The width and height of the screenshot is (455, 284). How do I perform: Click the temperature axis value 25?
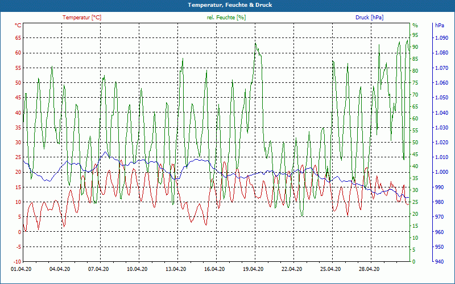click(x=19, y=157)
